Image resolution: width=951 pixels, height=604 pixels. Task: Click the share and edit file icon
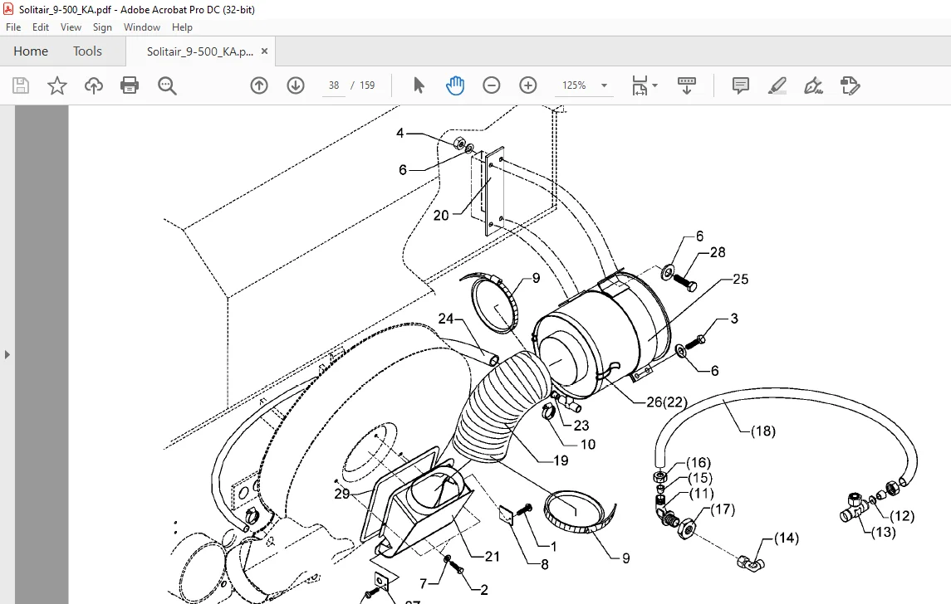851,85
